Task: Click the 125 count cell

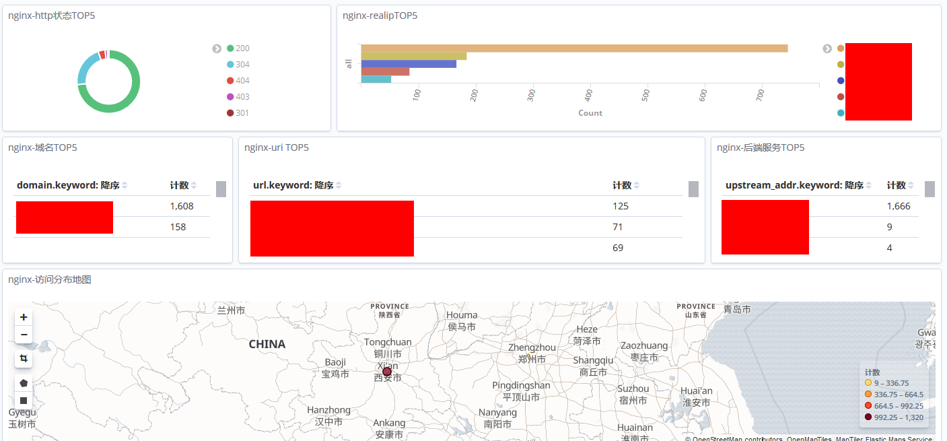Action: (621, 206)
